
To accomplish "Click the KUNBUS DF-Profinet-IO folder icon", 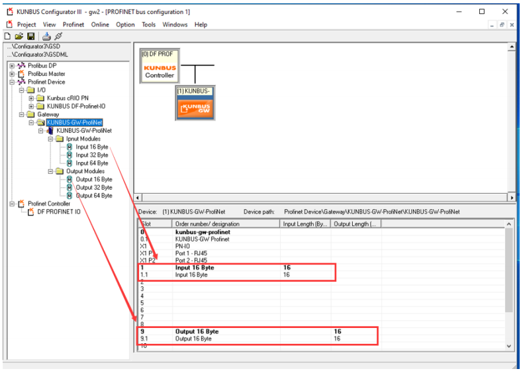I will coord(40,106).
